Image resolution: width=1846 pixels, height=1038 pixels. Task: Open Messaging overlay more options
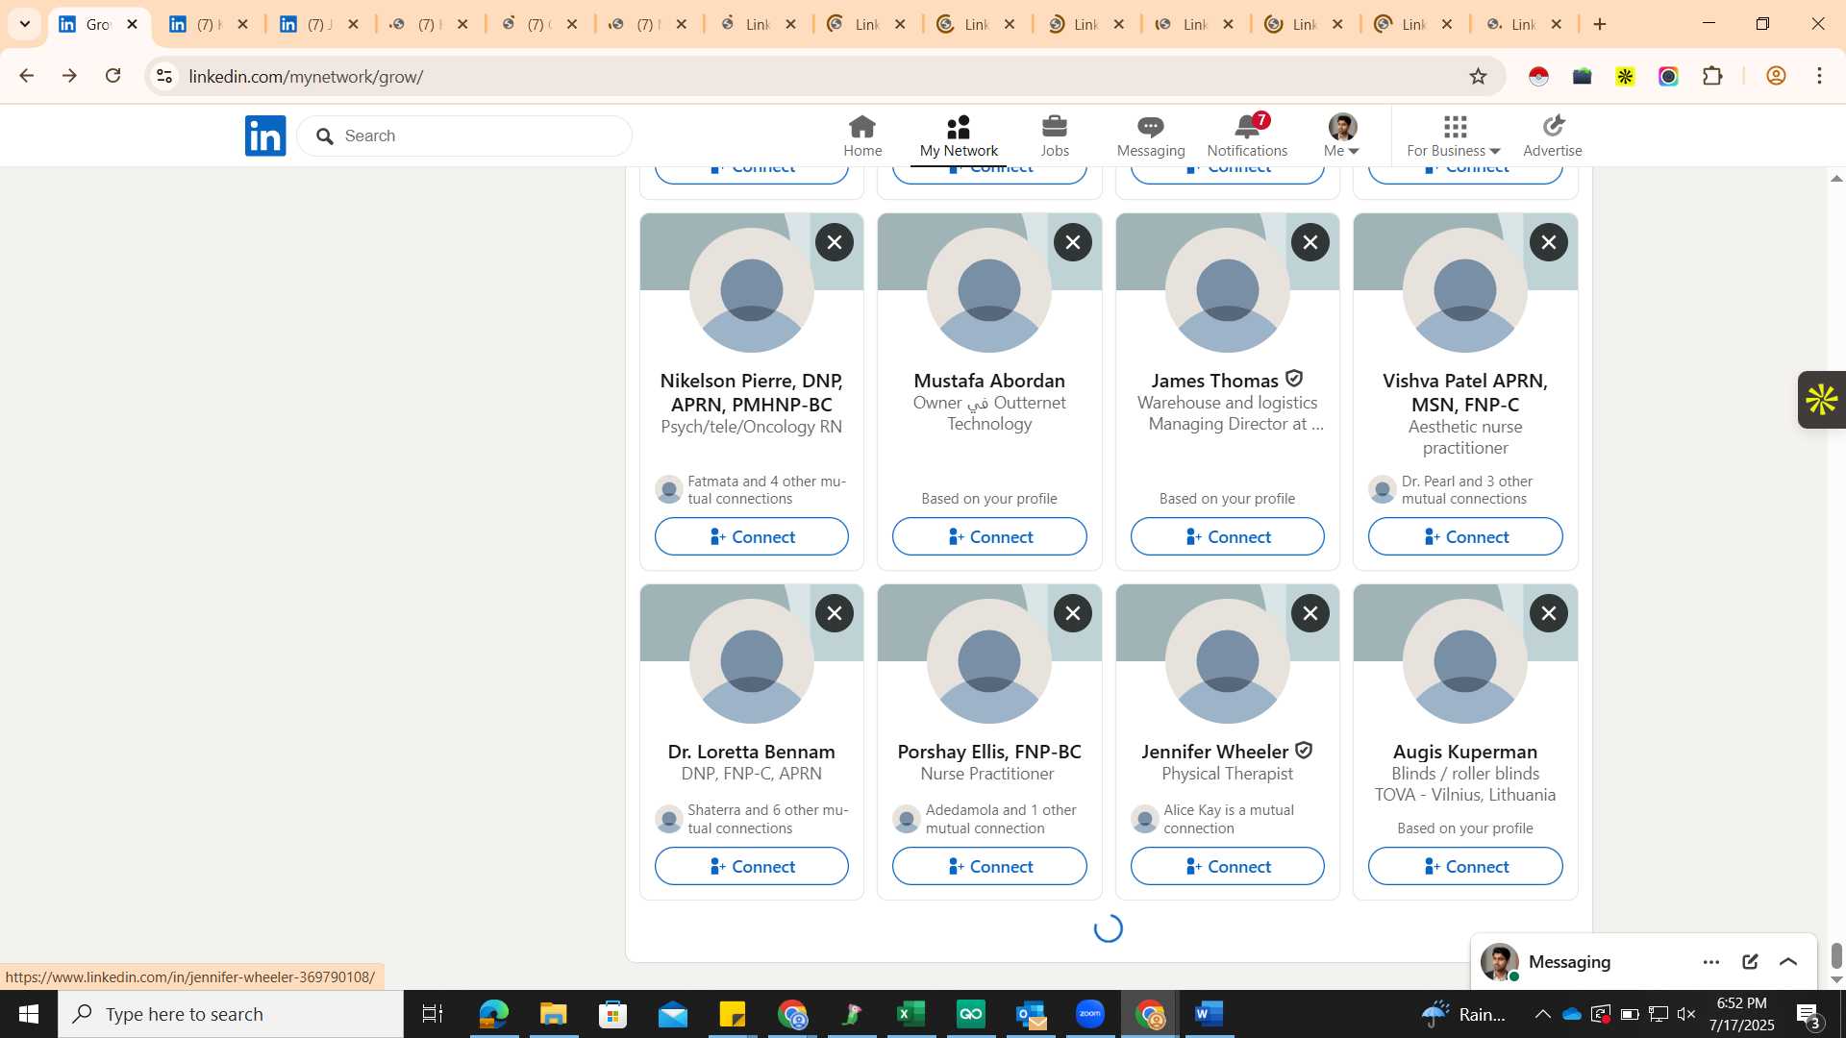[1711, 961]
